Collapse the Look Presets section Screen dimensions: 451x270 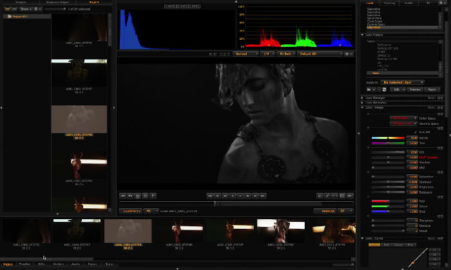point(362,35)
